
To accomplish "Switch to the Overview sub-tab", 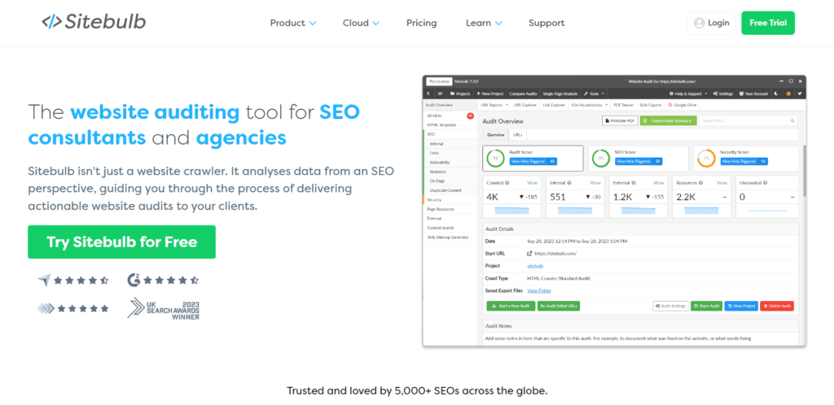I will 496,135.
